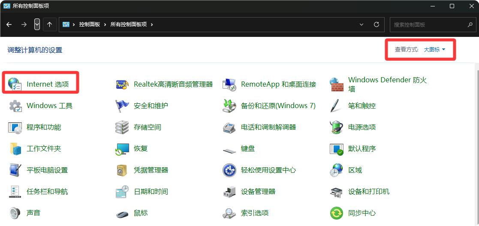This screenshot has width=479, height=226.
Task: Click the 轻松使用设置中心 icon
Action: pos(229,170)
